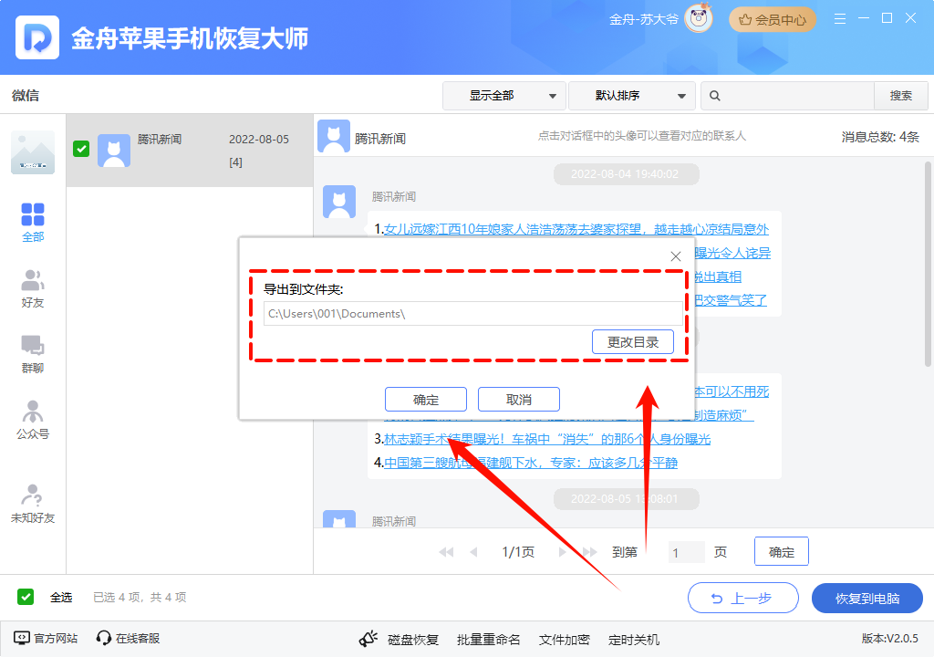934x657 pixels.
Task: Click date 2022-08-05 in conversation row
Action: click(259, 140)
